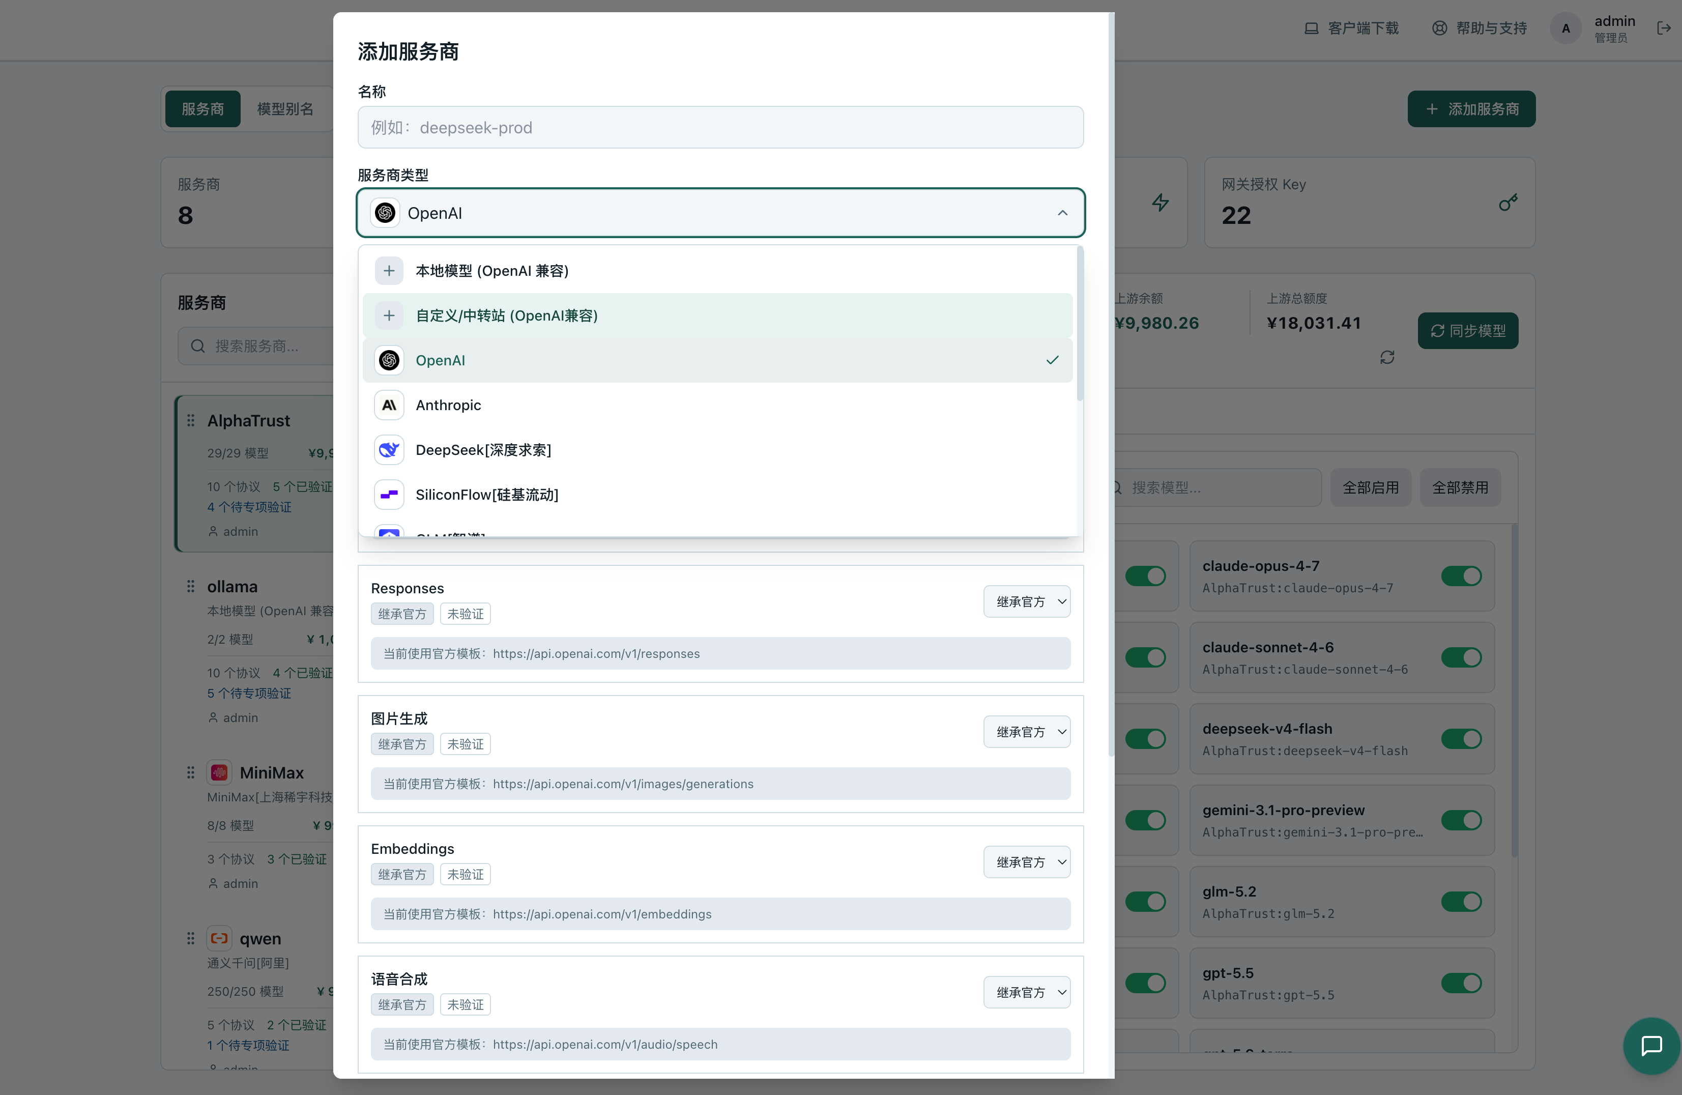Viewport: 1682px width, 1095px height.
Task: Toggle the gpt-5.5 model switch
Action: (x=1462, y=983)
